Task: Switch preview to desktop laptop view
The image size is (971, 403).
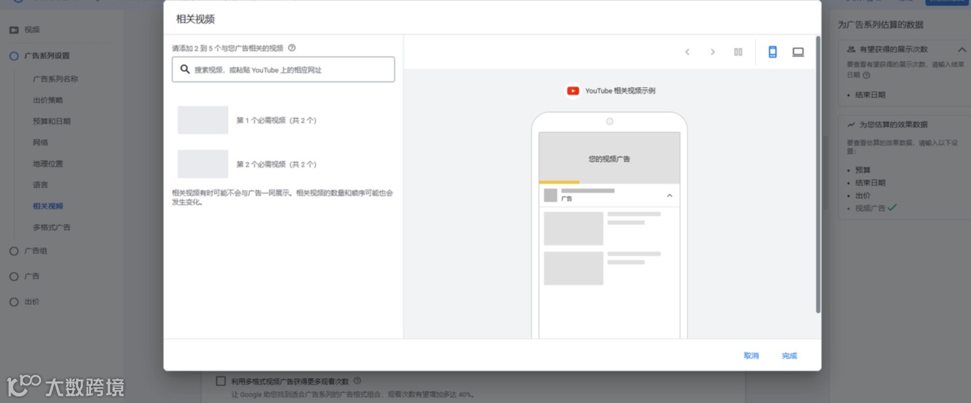Action: pyautogui.click(x=798, y=52)
